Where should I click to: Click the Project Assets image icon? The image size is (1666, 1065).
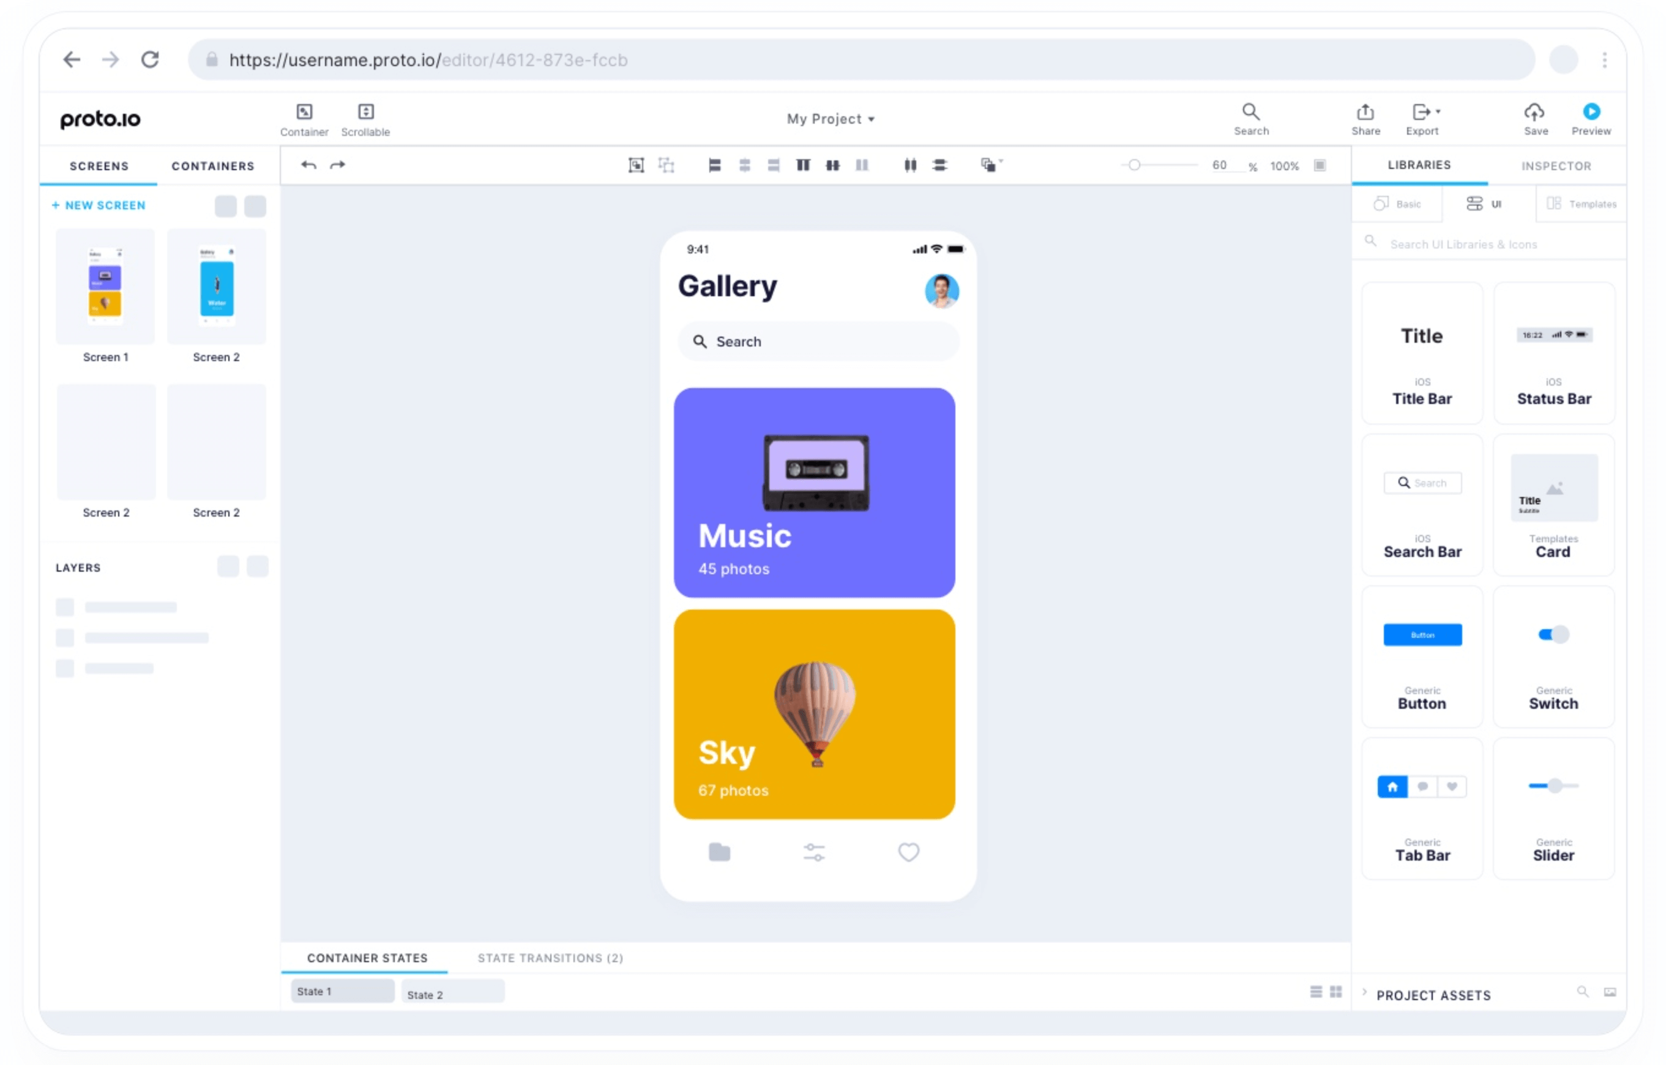[1610, 992]
